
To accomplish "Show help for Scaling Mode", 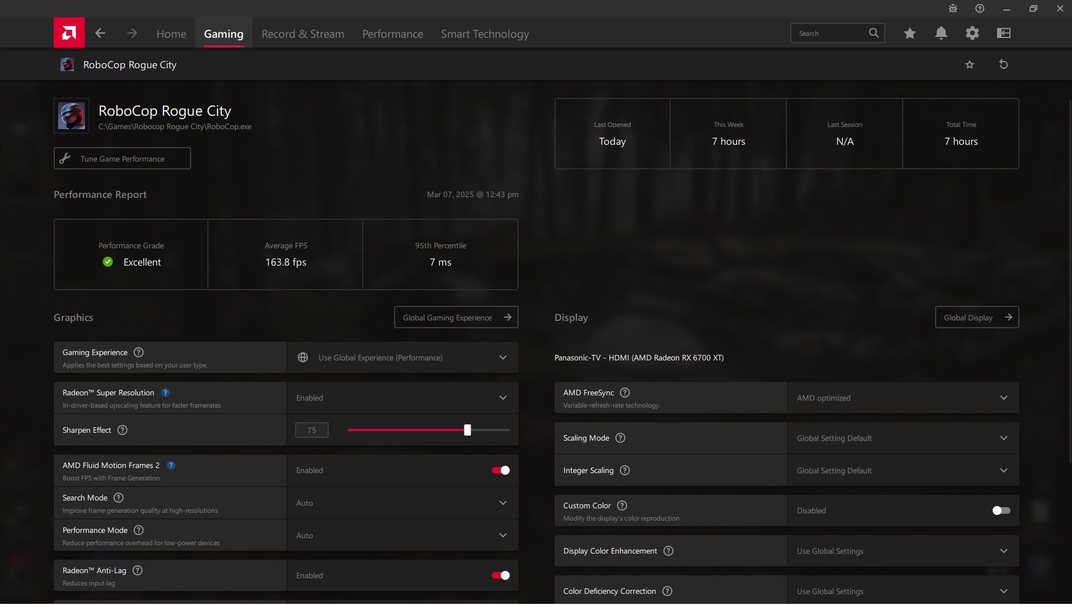I will [x=620, y=438].
